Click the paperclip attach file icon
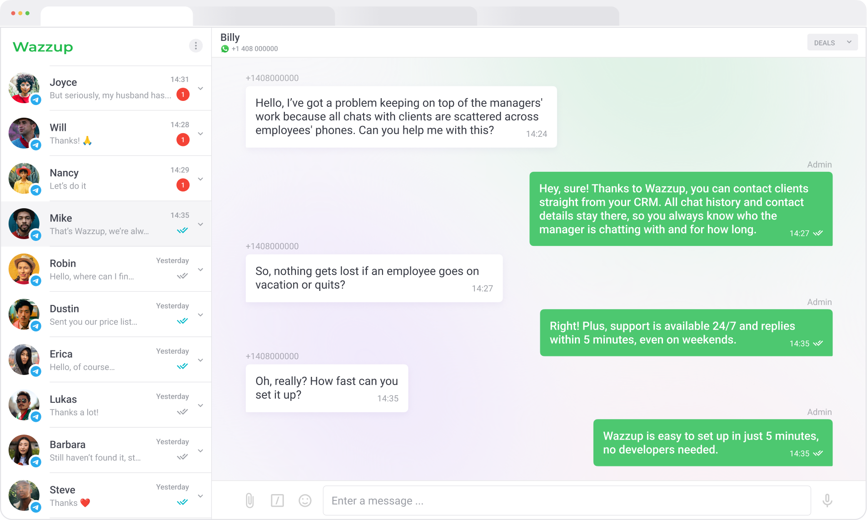The image size is (867, 520). tap(249, 500)
